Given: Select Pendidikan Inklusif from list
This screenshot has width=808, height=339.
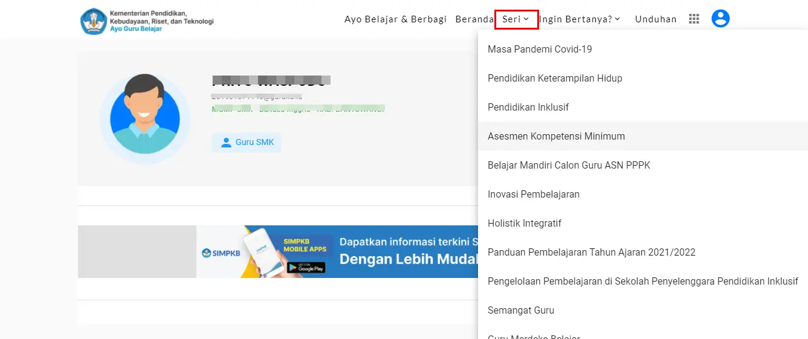Looking at the screenshot, I should (528, 108).
